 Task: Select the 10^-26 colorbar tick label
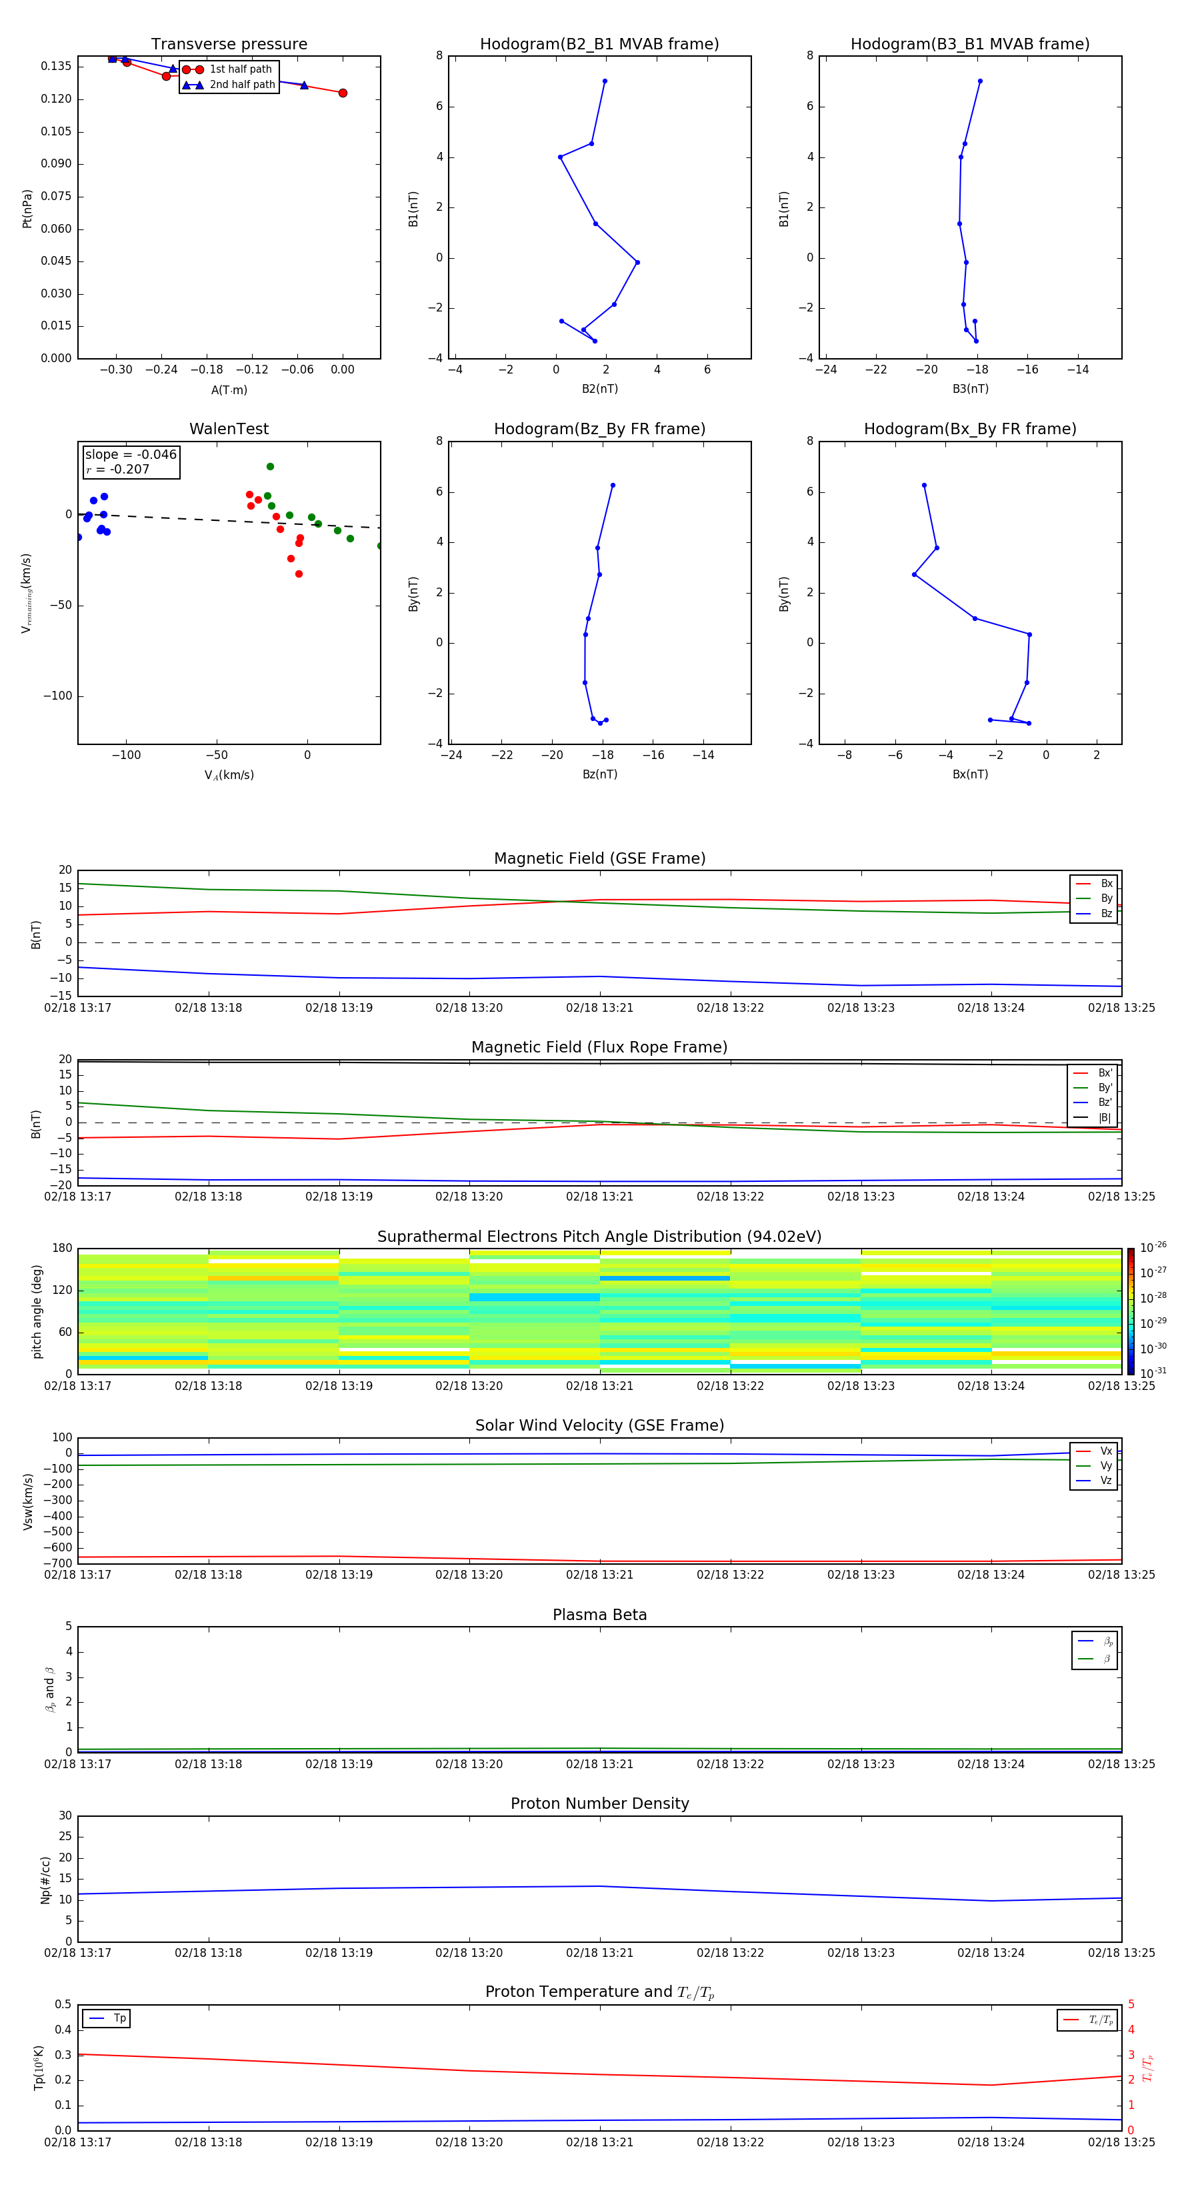click(x=1152, y=1247)
